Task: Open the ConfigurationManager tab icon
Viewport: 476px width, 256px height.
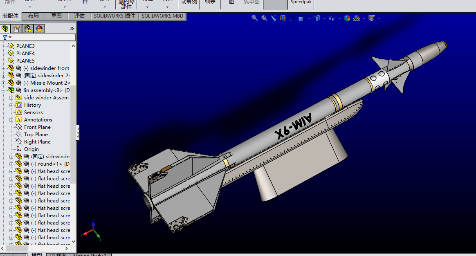Action: point(28,29)
